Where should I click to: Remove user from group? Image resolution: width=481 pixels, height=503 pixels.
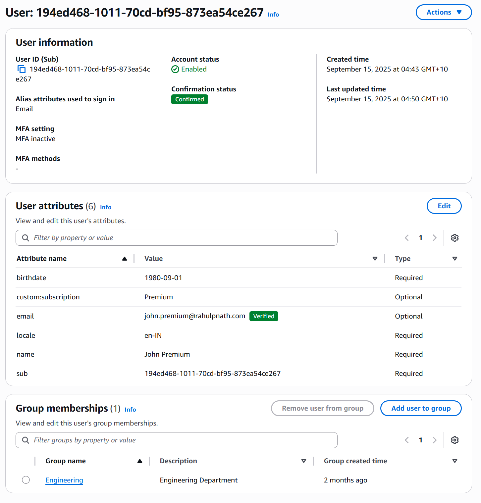pos(322,408)
